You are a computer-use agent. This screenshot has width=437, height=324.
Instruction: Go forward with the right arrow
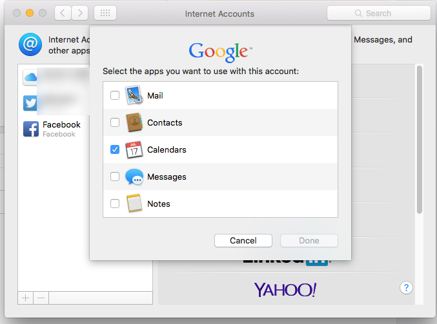(x=80, y=13)
